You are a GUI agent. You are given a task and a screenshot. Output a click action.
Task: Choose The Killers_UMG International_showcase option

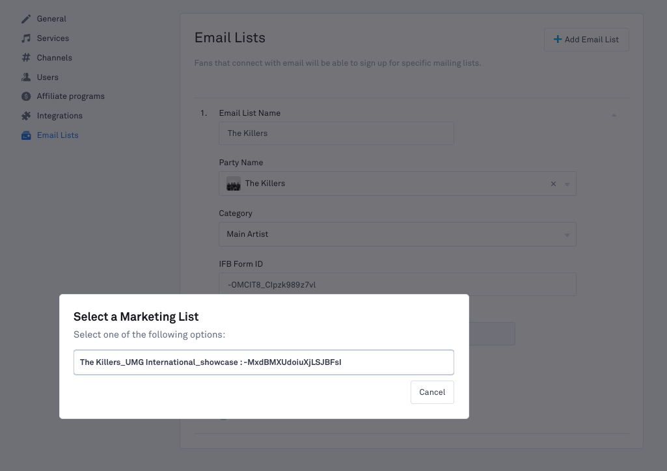point(264,362)
